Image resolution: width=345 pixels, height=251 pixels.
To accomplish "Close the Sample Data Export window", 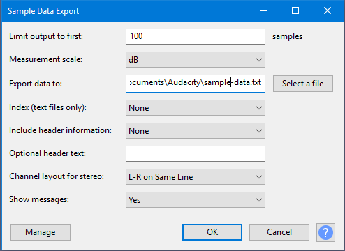I will point(328,10).
